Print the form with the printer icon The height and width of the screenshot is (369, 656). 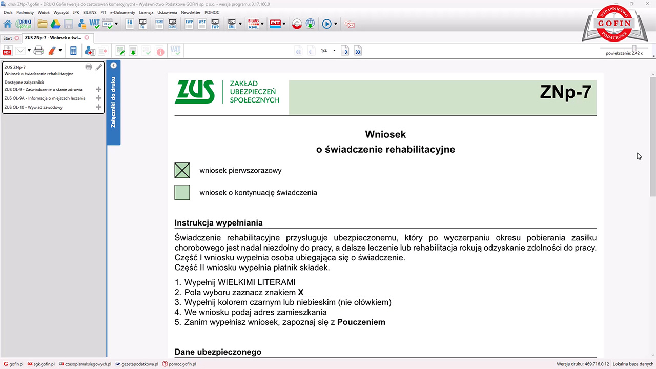click(38, 50)
